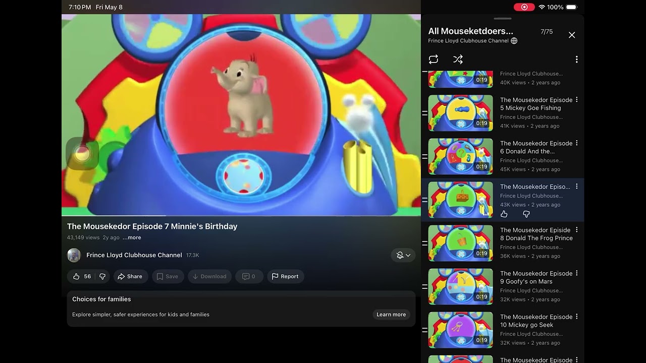This screenshot has width=646, height=363.
Task: Open Episode 6 Donald thumbnail
Action: tap(460, 156)
